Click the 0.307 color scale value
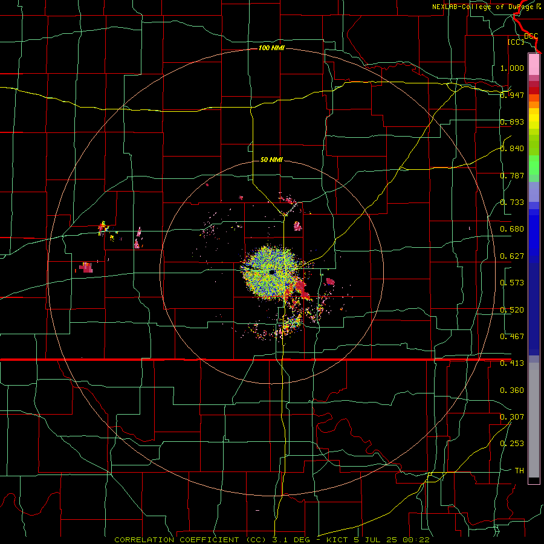The width and height of the screenshot is (544, 544). tap(512, 417)
